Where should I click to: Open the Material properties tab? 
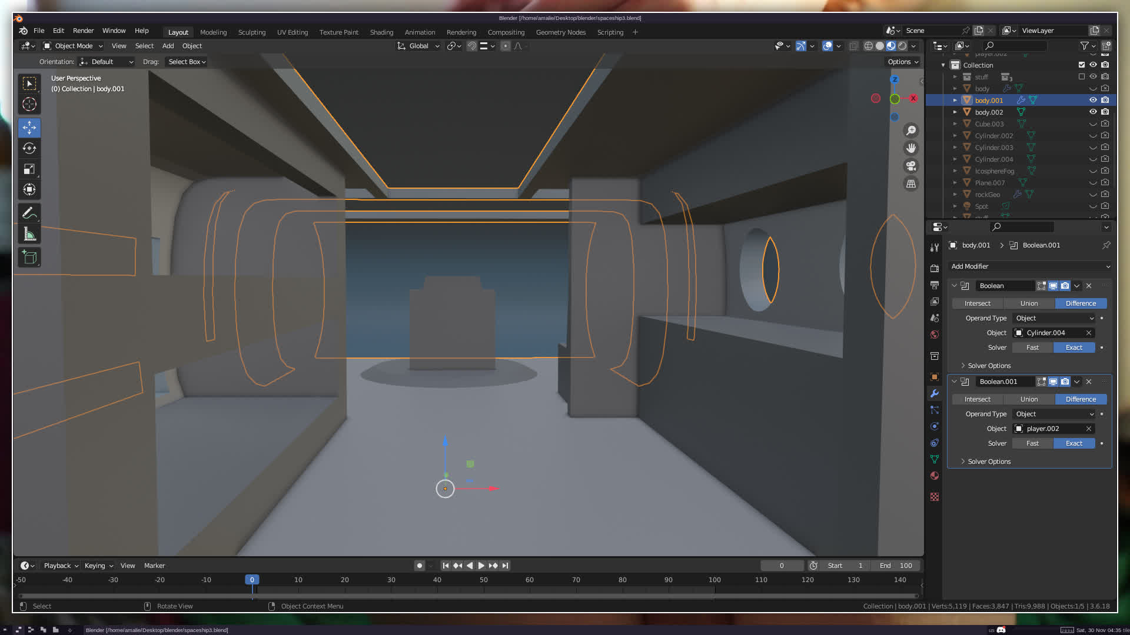[935, 476]
